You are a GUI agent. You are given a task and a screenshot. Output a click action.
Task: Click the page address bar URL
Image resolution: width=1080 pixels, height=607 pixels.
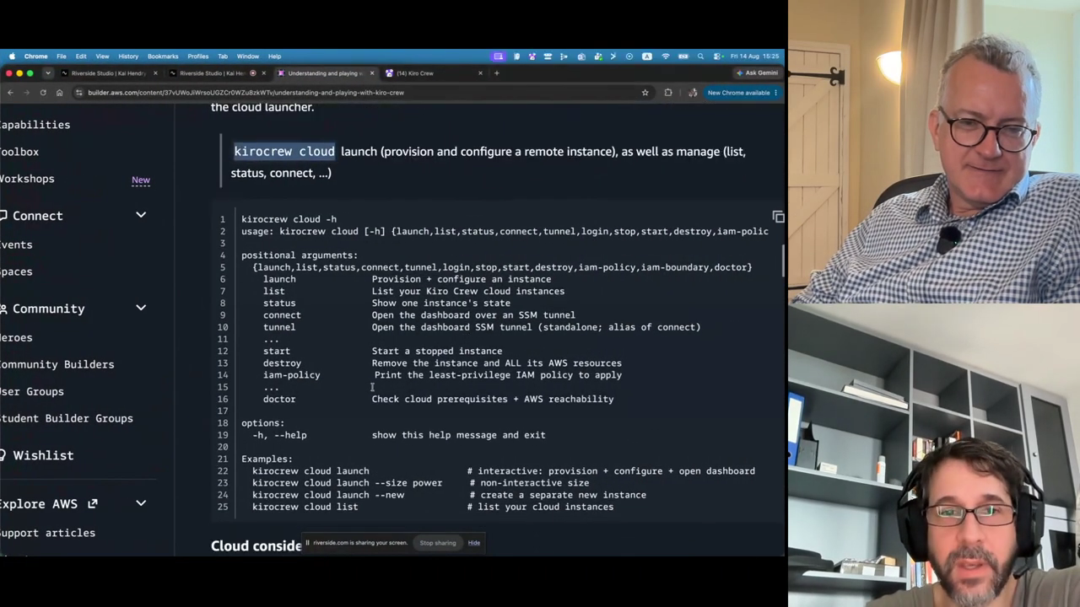(x=246, y=93)
